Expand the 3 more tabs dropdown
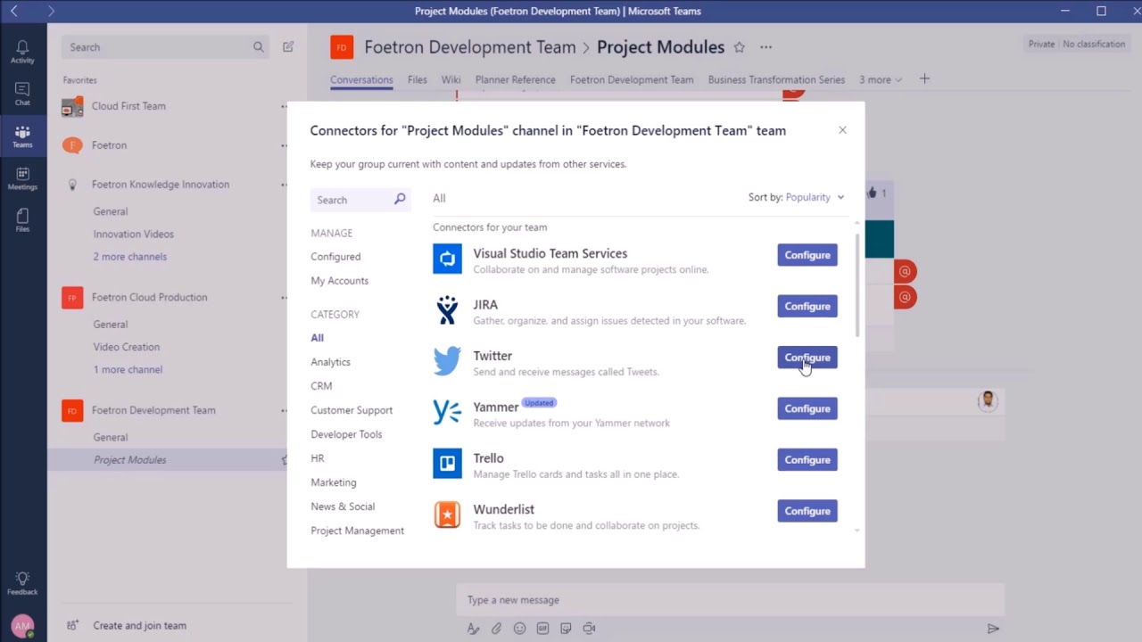 pyautogui.click(x=881, y=79)
